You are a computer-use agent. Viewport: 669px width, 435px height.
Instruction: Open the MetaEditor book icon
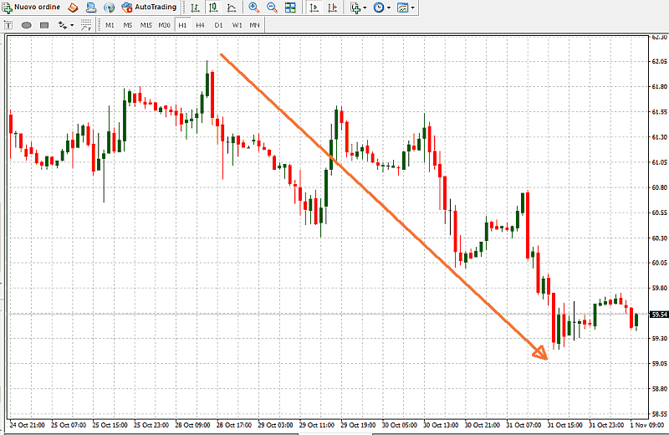(x=73, y=8)
